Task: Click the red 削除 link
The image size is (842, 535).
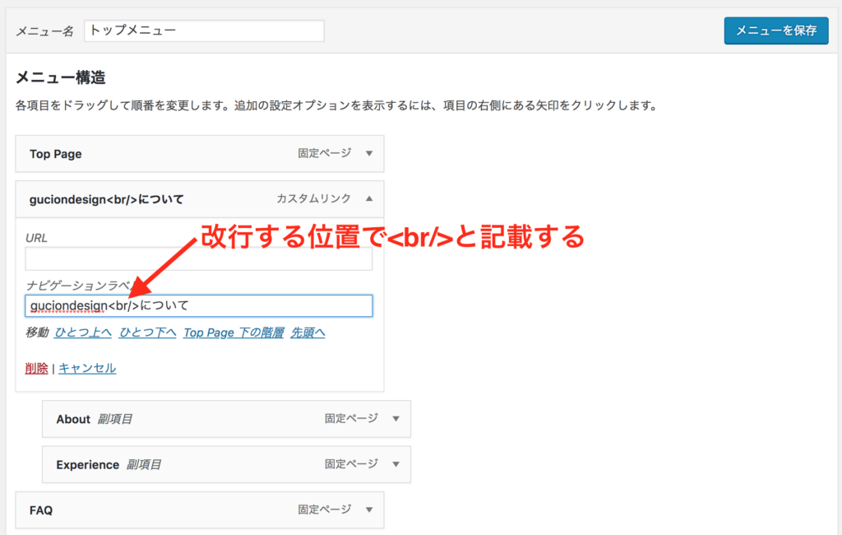Action: point(36,368)
